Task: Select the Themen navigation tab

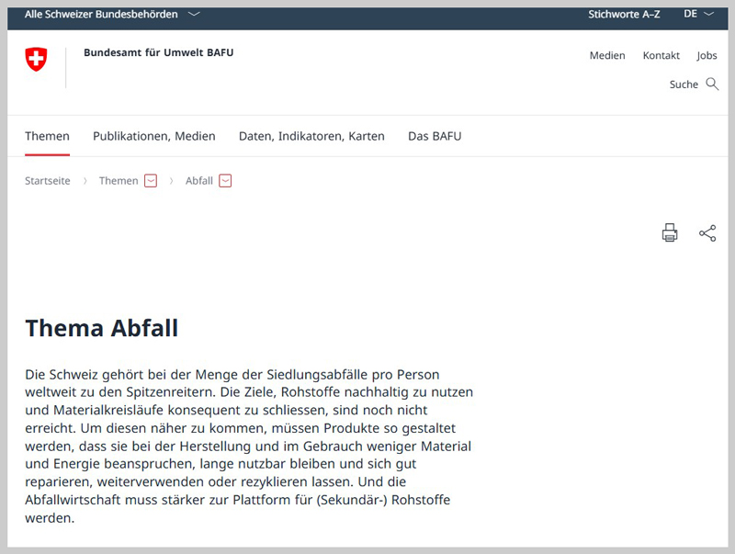Action: (47, 136)
